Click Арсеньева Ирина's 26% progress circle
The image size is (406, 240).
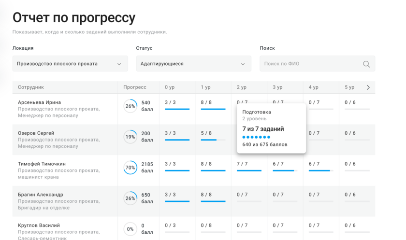(x=130, y=106)
